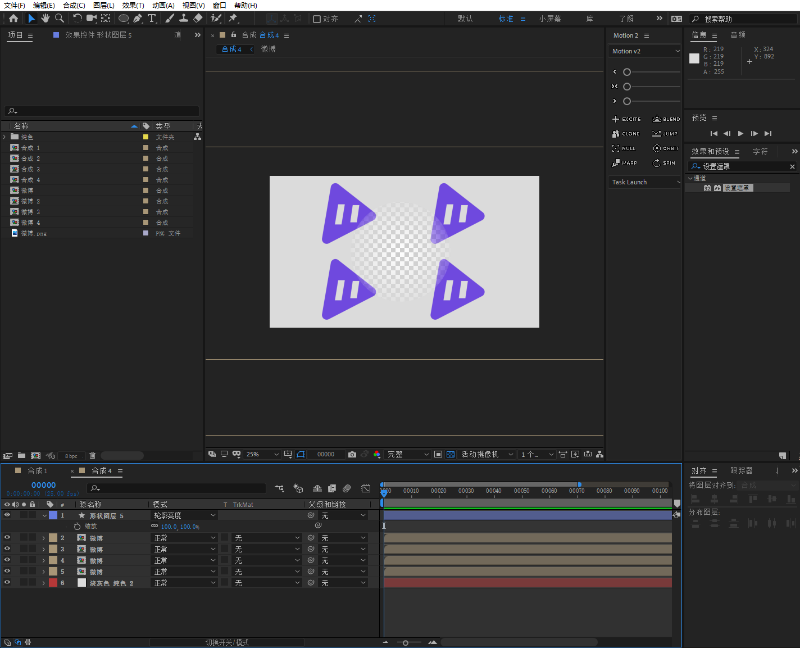The height and width of the screenshot is (648, 800).
Task: Select the Ellipse shape tool
Action: (124, 19)
